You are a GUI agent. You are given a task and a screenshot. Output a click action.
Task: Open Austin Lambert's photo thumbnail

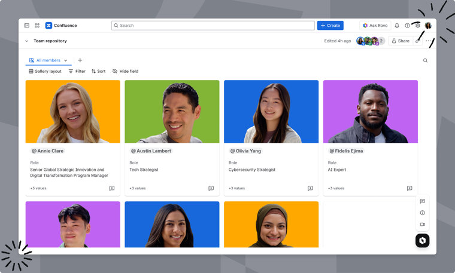click(172, 112)
